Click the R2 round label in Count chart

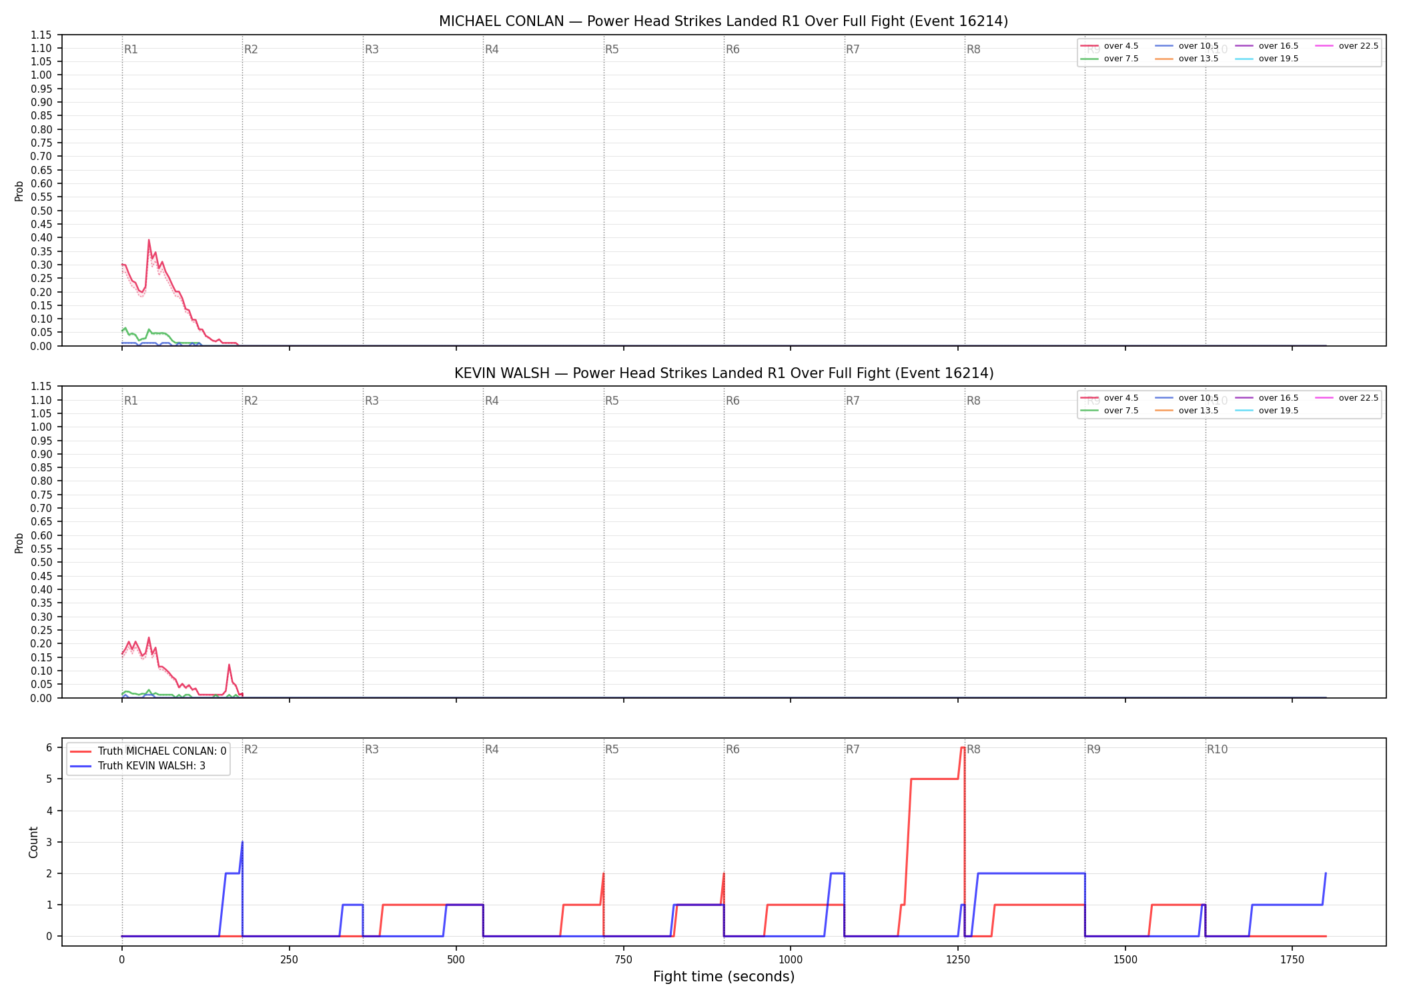coord(251,749)
